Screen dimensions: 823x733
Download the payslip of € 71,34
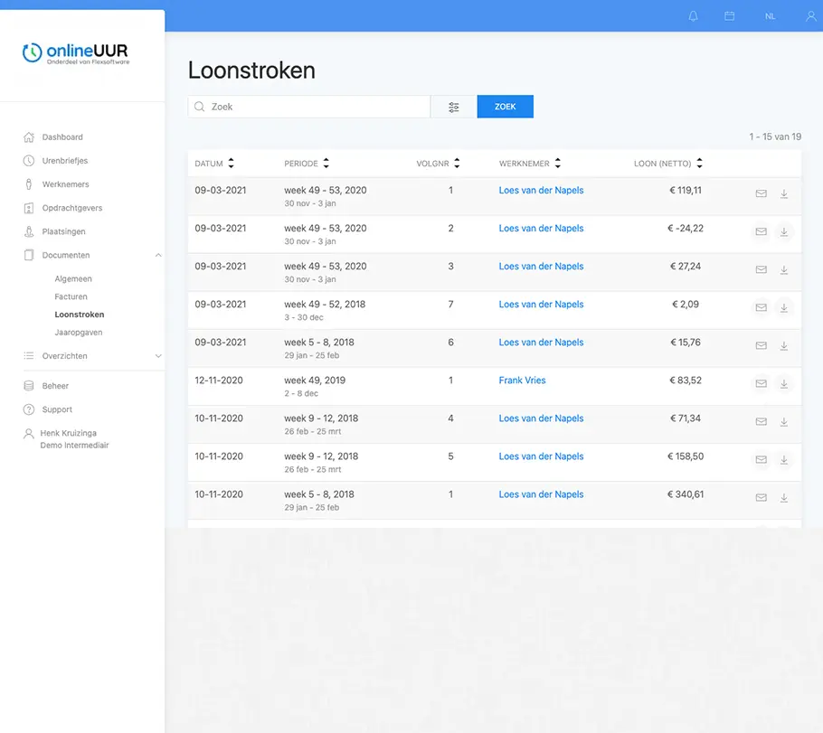[783, 421]
